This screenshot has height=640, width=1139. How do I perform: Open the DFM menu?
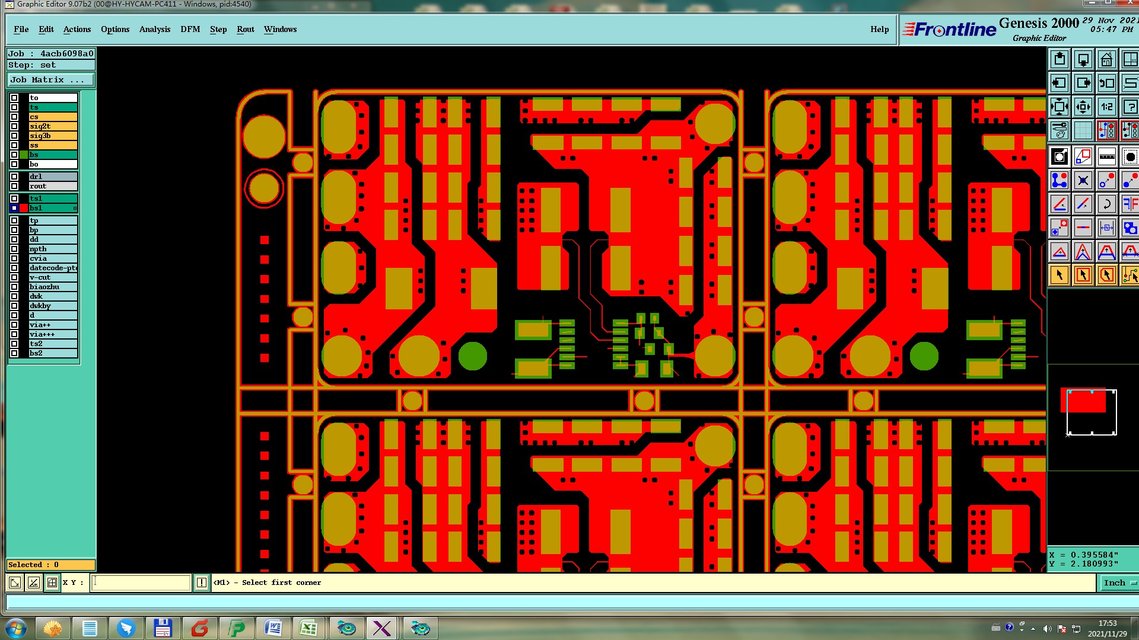coord(190,30)
